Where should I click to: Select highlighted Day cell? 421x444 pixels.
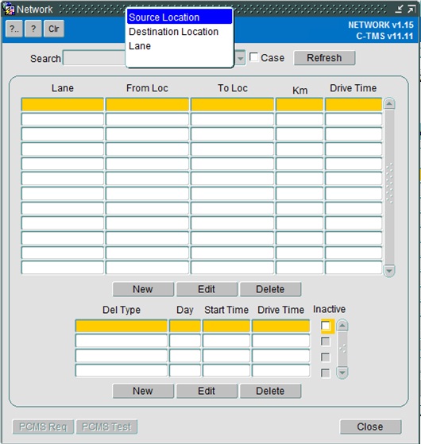[185, 326]
